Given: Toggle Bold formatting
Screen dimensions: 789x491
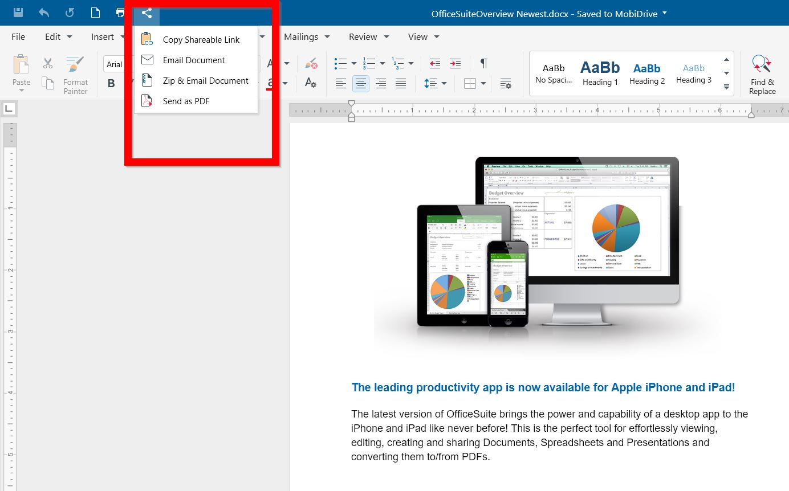Looking at the screenshot, I should tap(111, 84).
